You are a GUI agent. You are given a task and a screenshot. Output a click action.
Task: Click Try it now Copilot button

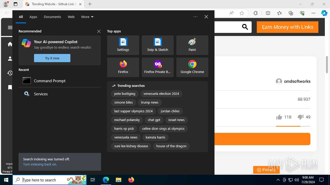tap(52, 58)
